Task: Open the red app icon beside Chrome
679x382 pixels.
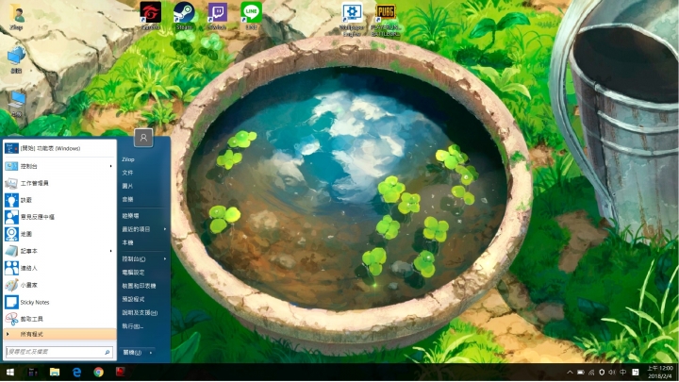Action: [121, 372]
